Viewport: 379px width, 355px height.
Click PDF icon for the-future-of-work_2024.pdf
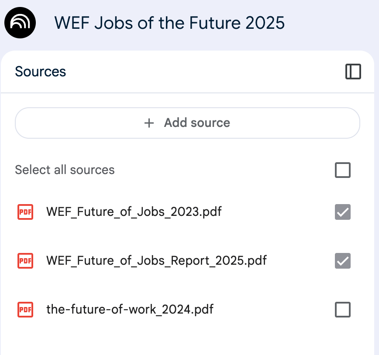pos(25,310)
